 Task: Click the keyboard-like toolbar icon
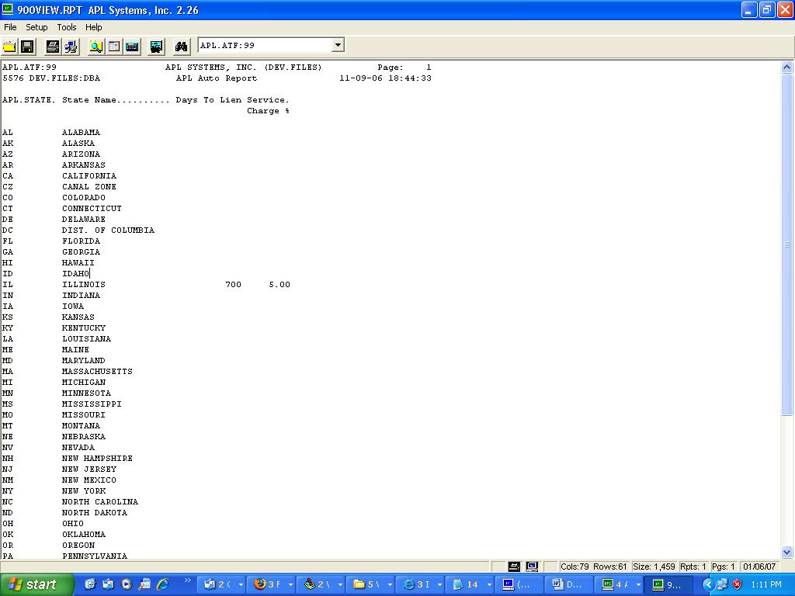[x=132, y=47]
